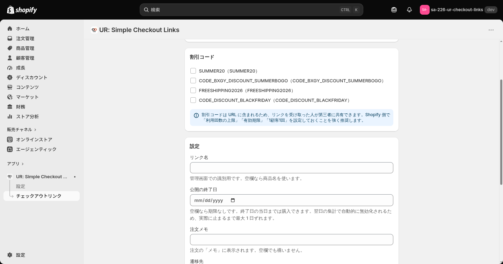This screenshot has height=264, width=503.
Task: Open ストア分析 analytics chart icon
Action: tap(10, 116)
